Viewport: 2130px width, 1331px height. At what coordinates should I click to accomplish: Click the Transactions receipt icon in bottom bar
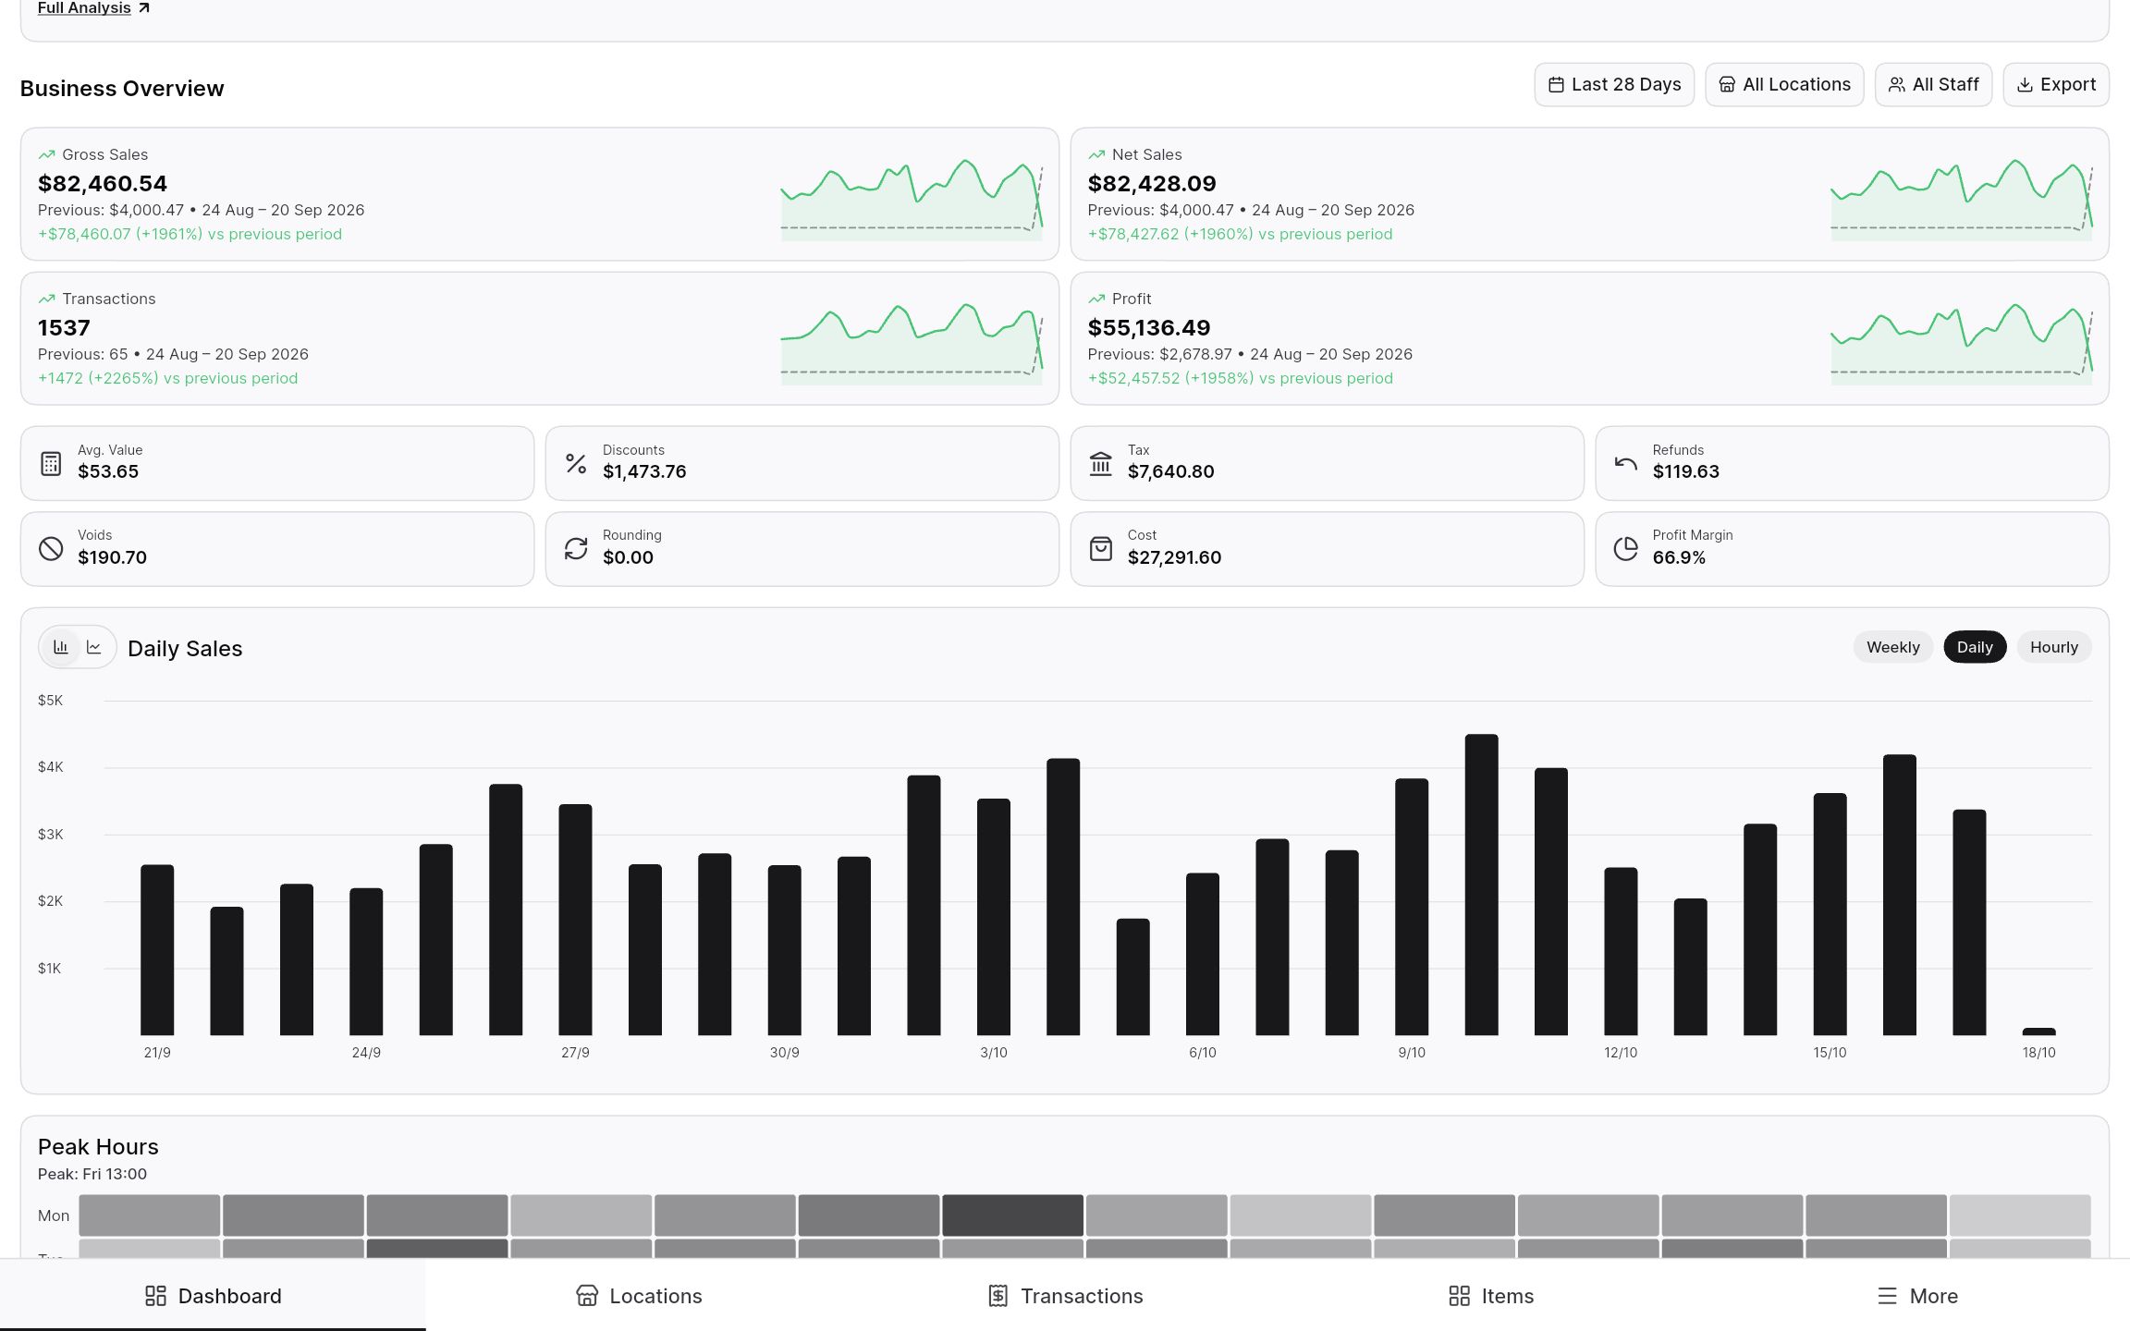point(998,1296)
